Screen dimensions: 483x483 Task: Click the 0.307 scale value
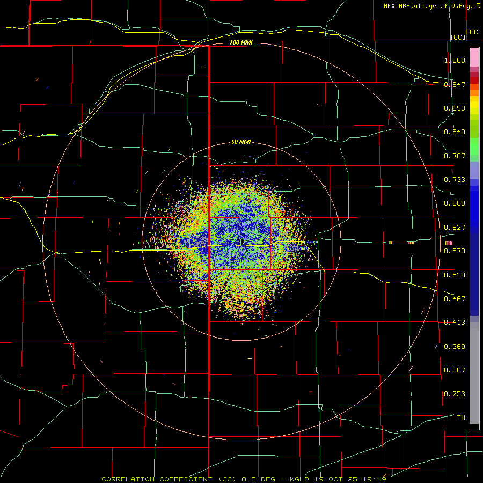(455, 370)
